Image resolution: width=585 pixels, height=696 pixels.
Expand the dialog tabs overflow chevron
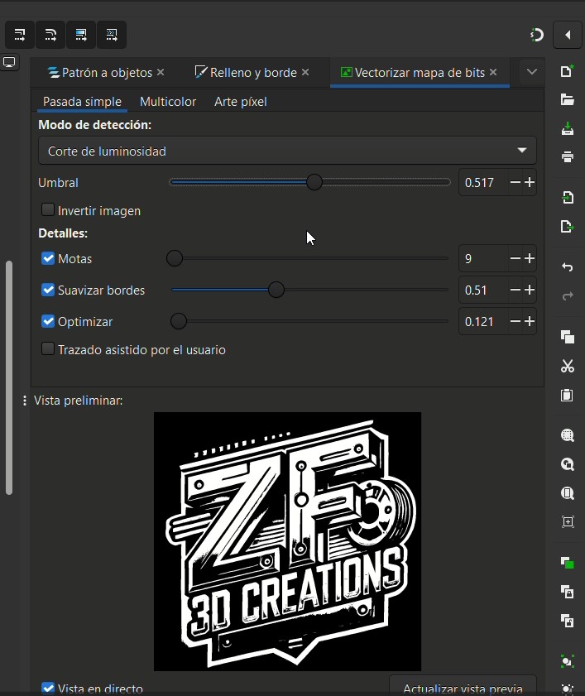pos(531,72)
